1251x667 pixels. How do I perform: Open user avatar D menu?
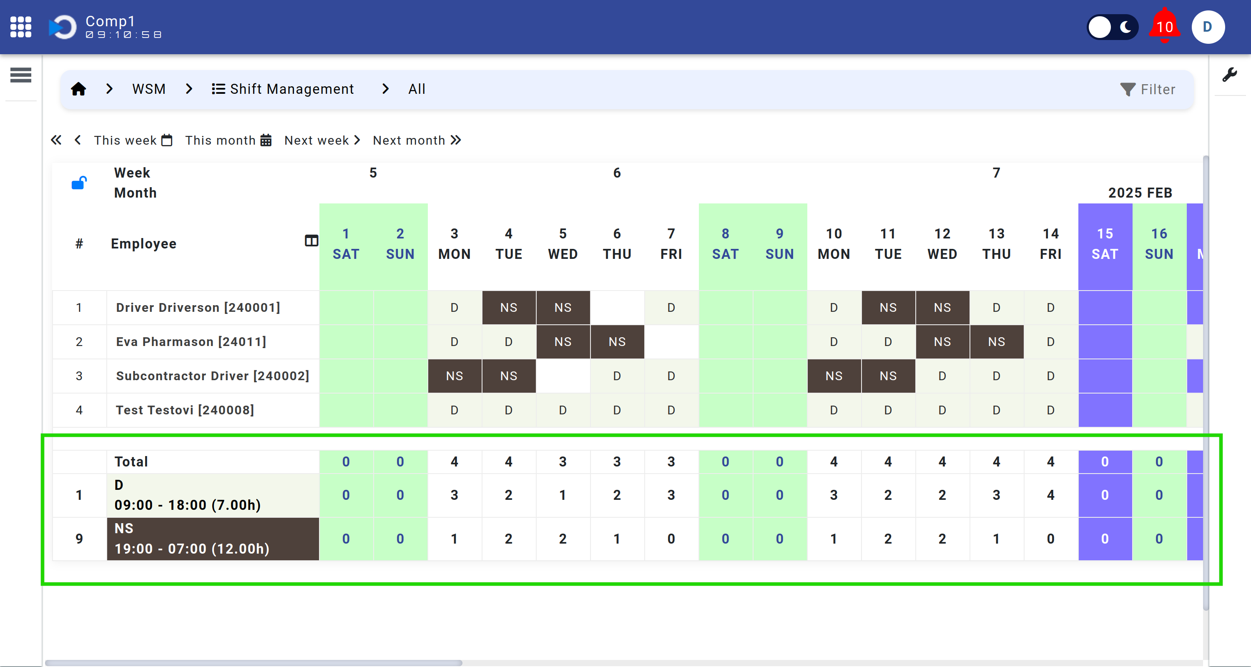[1208, 27]
